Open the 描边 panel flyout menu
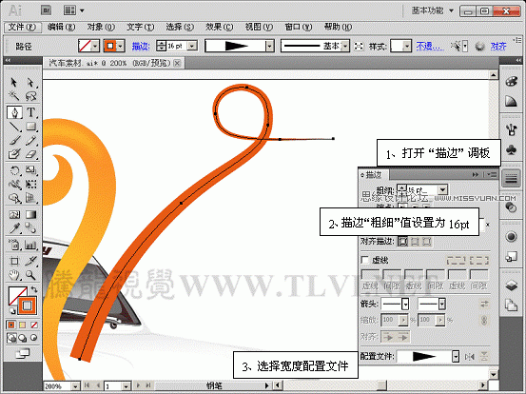Image resolution: width=526 pixels, height=394 pixels. (492, 174)
